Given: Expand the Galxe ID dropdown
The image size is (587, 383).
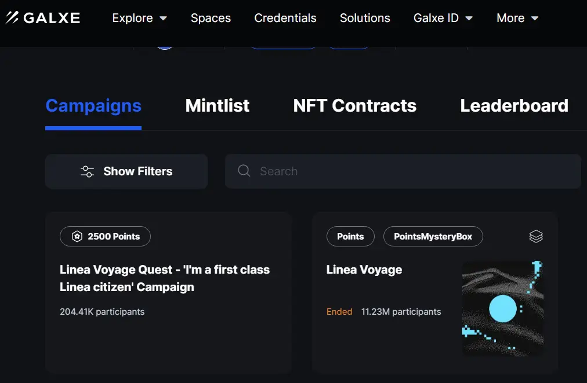Looking at the screenshot, I should click(443, 18).
